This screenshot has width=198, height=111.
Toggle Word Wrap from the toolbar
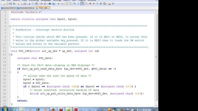click(x=75, y=4)
